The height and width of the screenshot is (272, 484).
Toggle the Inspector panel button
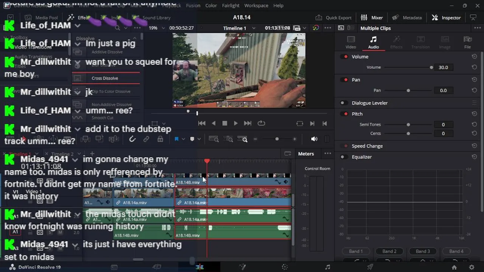446,18
